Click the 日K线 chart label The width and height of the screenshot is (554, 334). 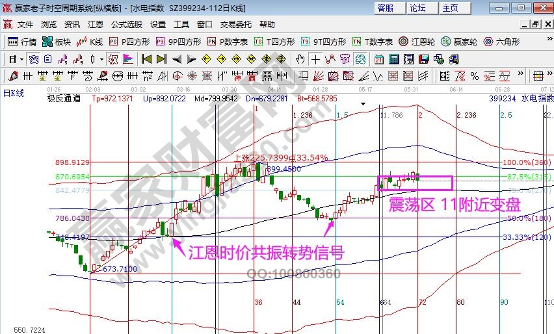(x=14, y=93)
